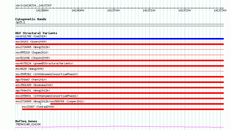231x130 pixels.
Task: Open the dgv764e201 (Wong2012b) variant
Action: (33, 90)
